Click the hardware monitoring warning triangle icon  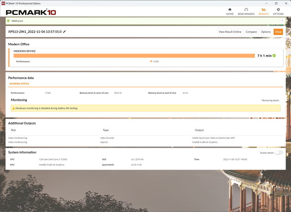(x=13, y=108)
